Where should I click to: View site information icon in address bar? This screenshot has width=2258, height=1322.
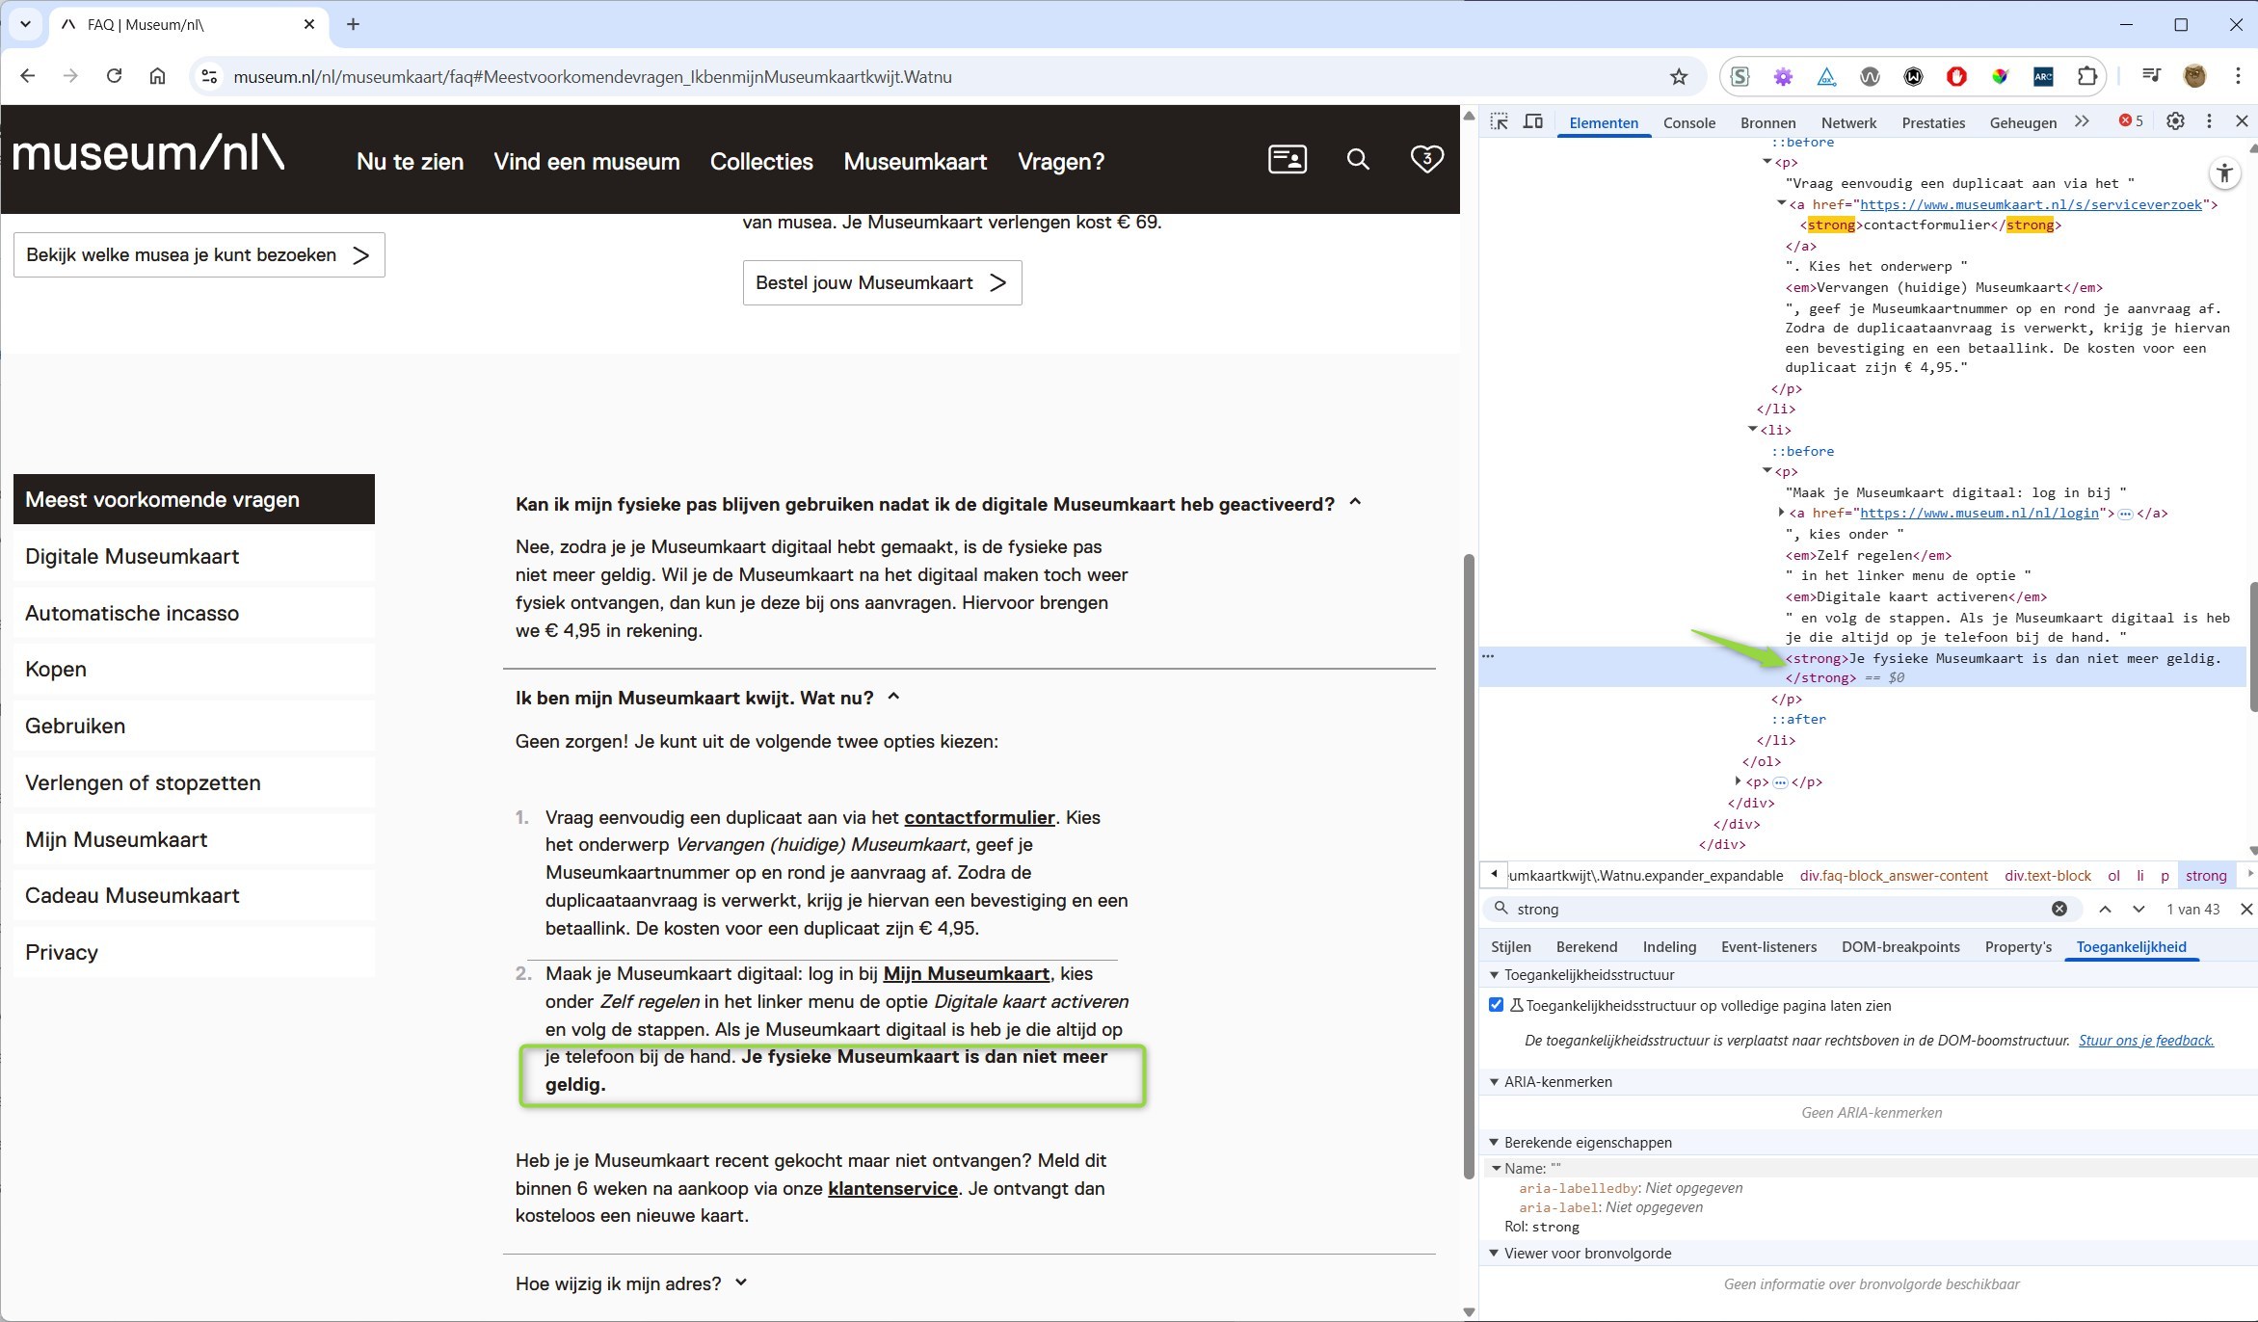tap(209, 76)
